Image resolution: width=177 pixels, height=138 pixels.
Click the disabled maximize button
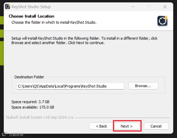point(149,7)
